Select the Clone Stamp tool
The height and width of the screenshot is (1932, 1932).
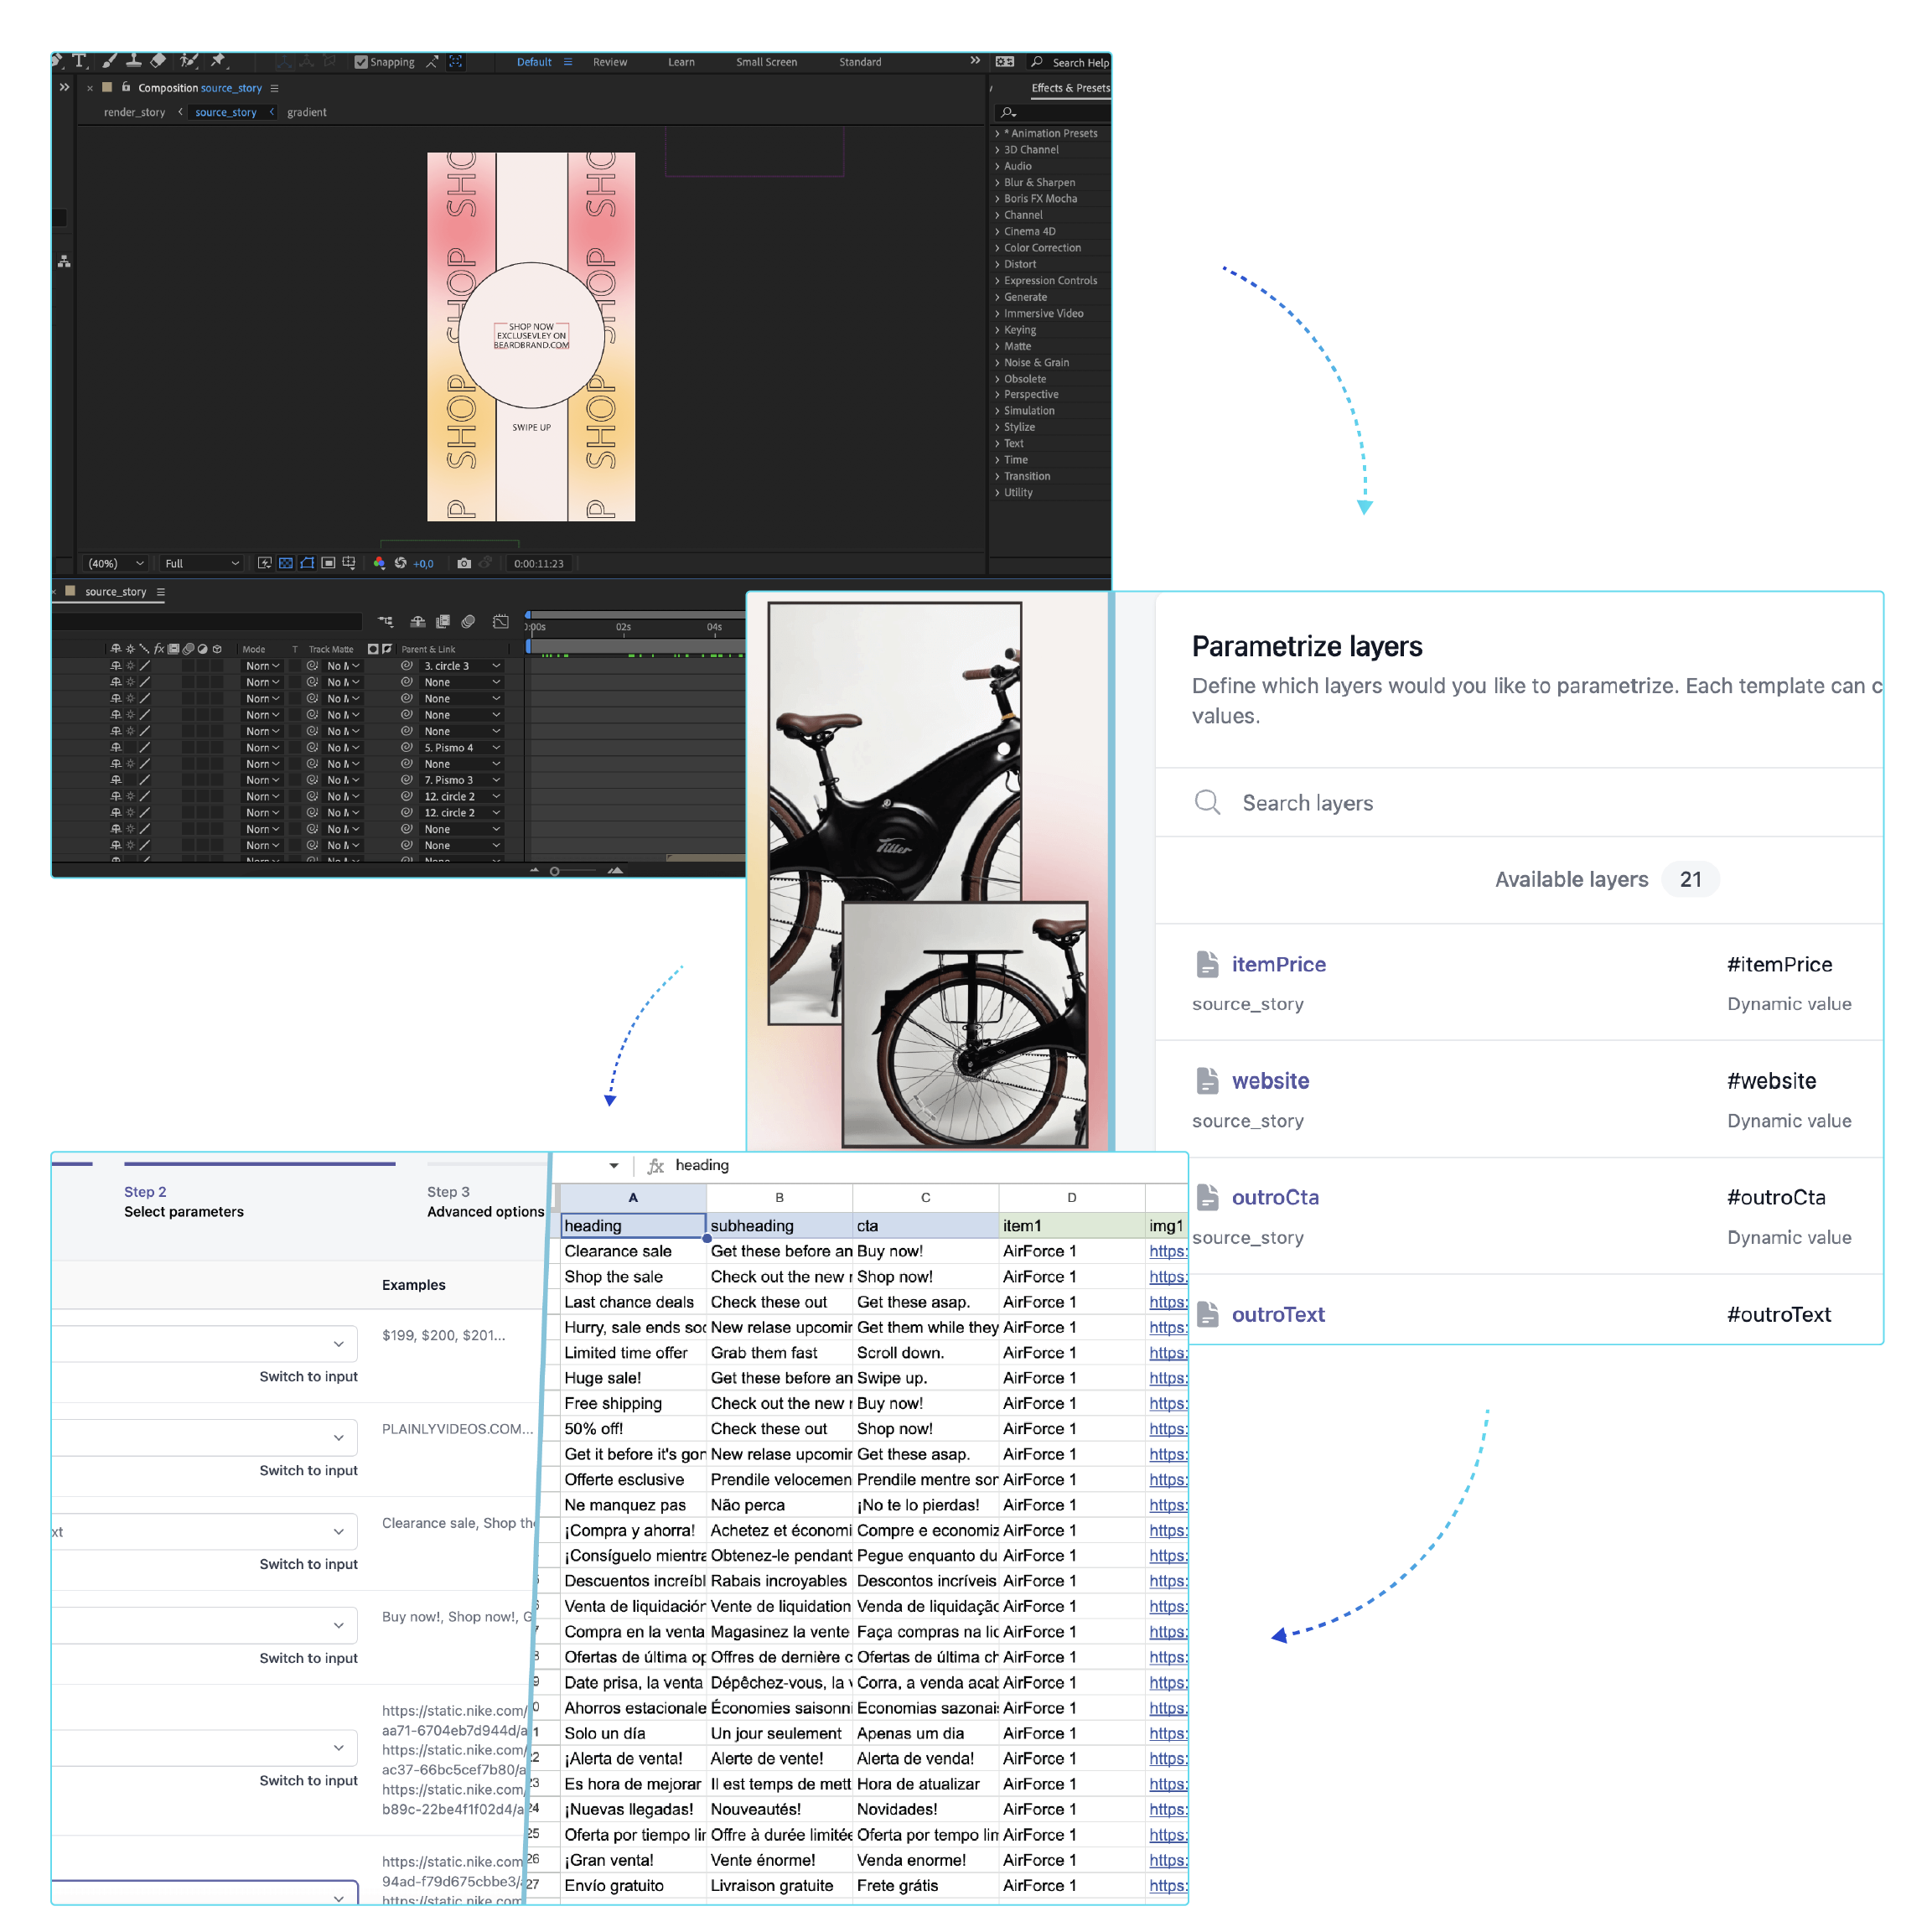point(133,61)
